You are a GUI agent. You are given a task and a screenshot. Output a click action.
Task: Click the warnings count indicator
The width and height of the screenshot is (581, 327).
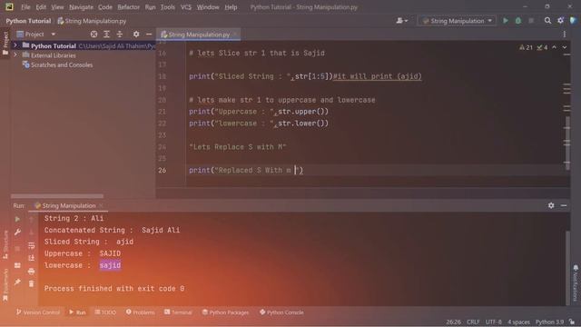[x=527, y=47]
